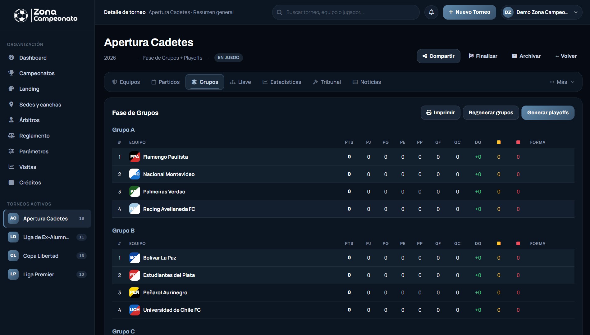This screenshot has height=335, width=590.
Task: Open the Llave tab
Action: point(240,82)
